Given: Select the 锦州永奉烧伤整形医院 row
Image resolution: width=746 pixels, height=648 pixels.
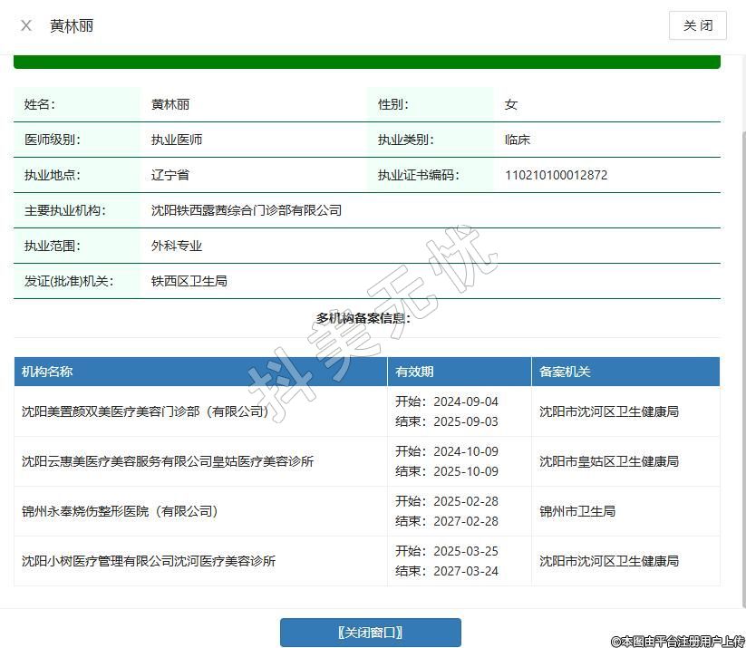Looking at the screenshot, I should [120, 511].
